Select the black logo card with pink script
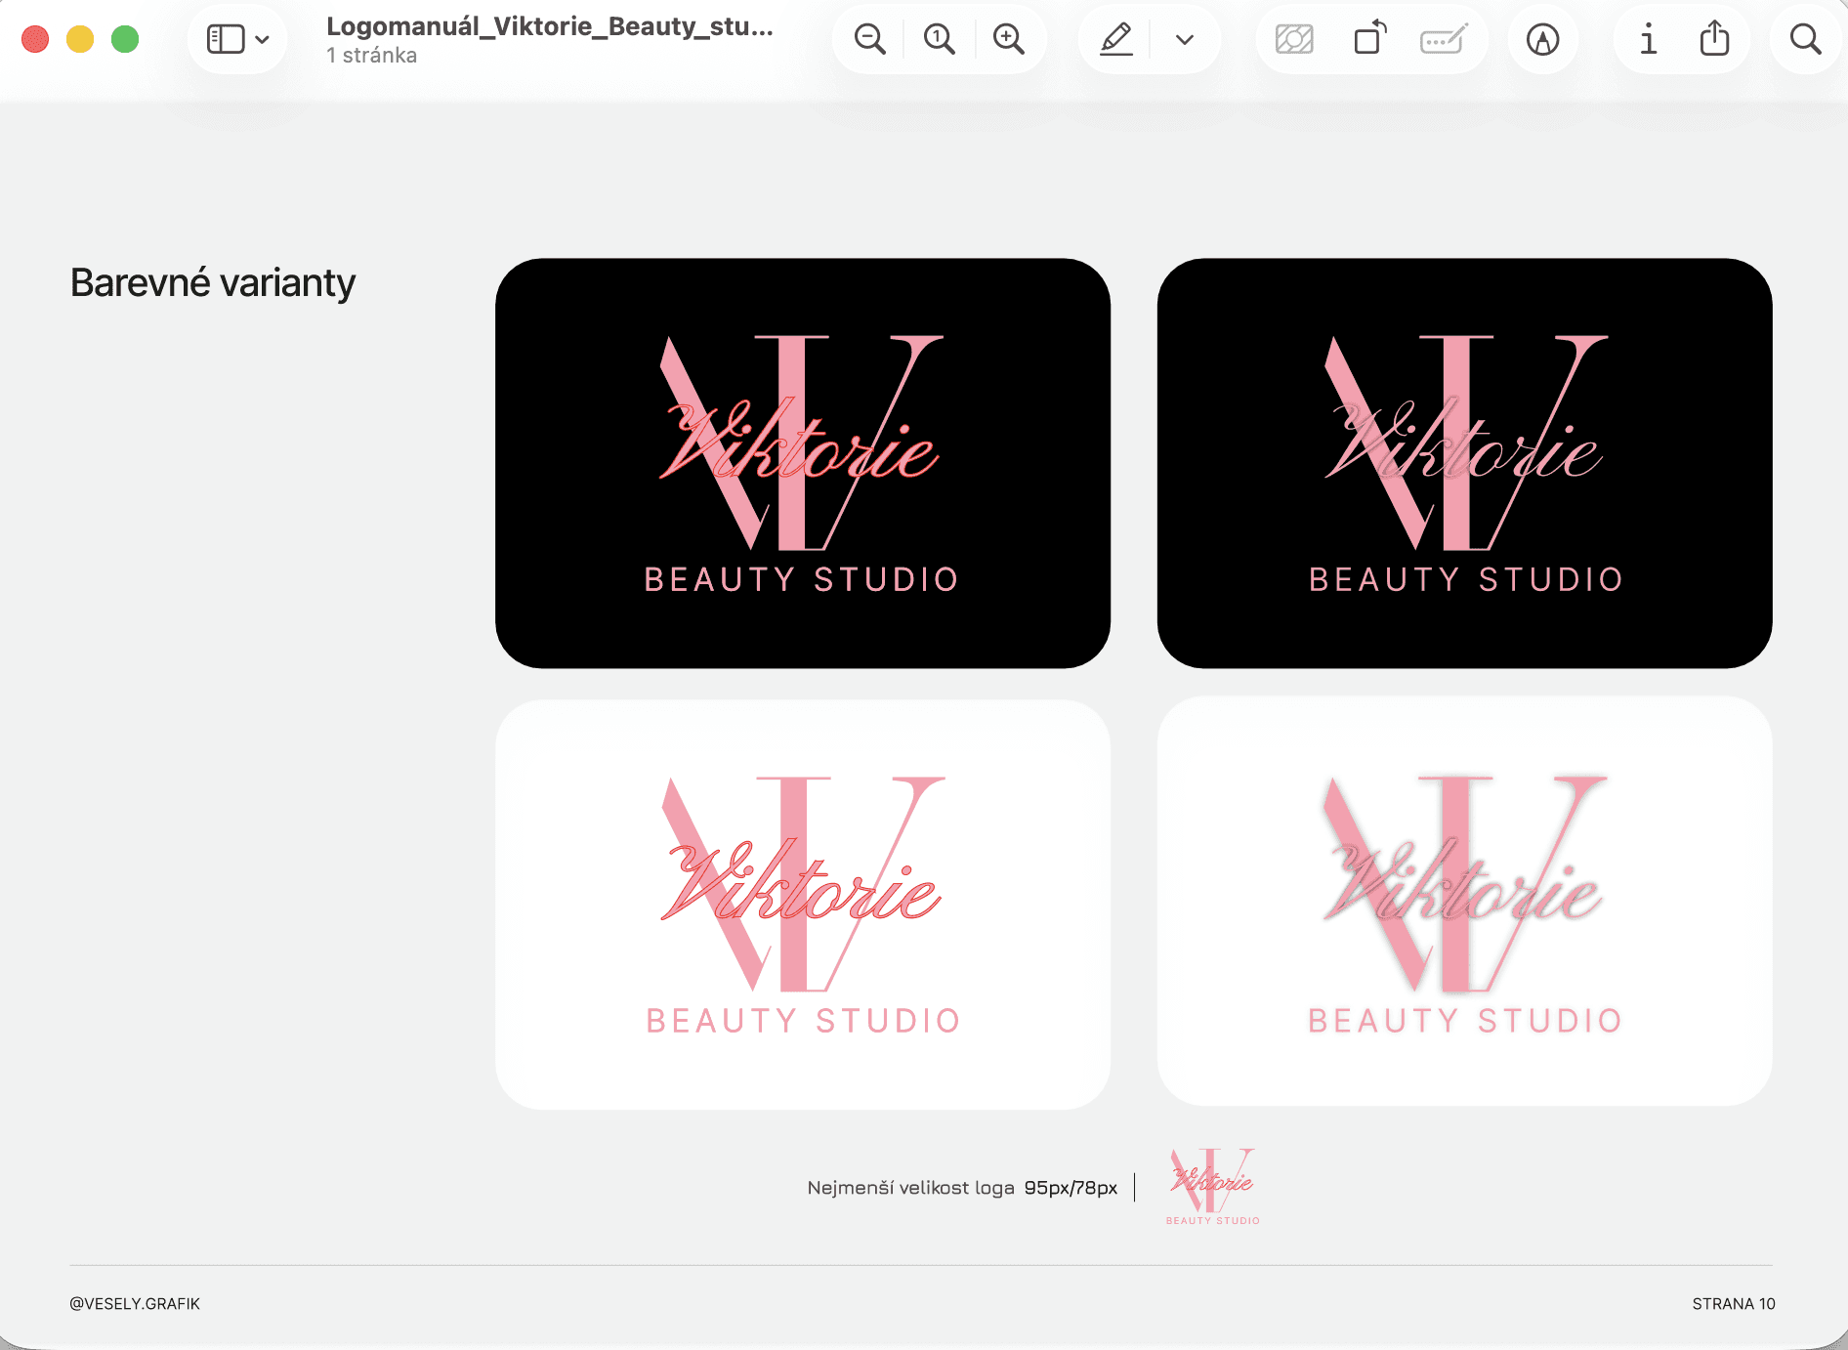 point(1465,463)
